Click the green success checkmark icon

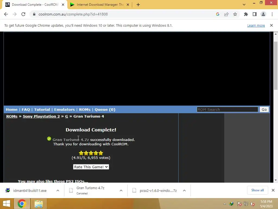tap(49, 139)
